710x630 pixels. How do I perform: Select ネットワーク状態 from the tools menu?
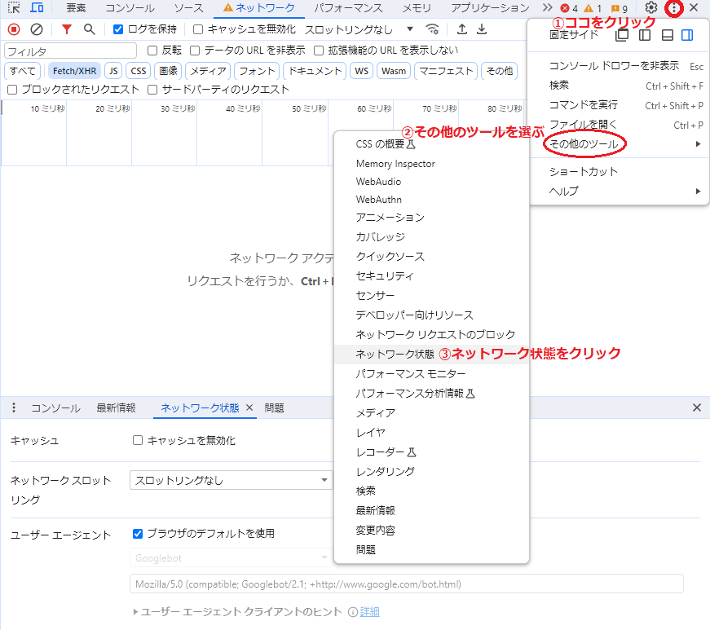pyautogui.click(x=395, y=354)
